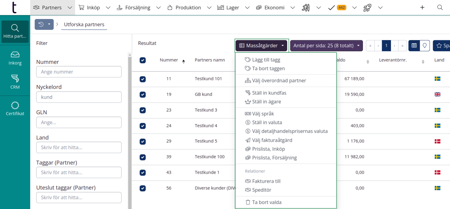This screenshot has width=450, height=209.
Task: Open CRM in the left sidebar
Action: tap(15, 82)
